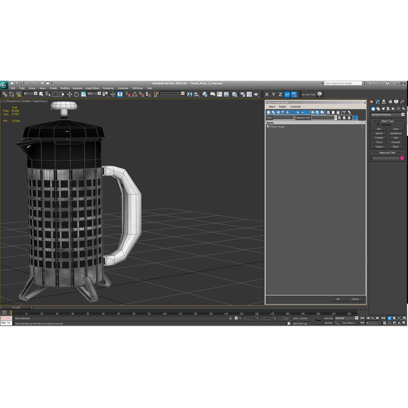Toggle the X axis constraint
The image size is (408, 408).
click(x=267, y=94)
